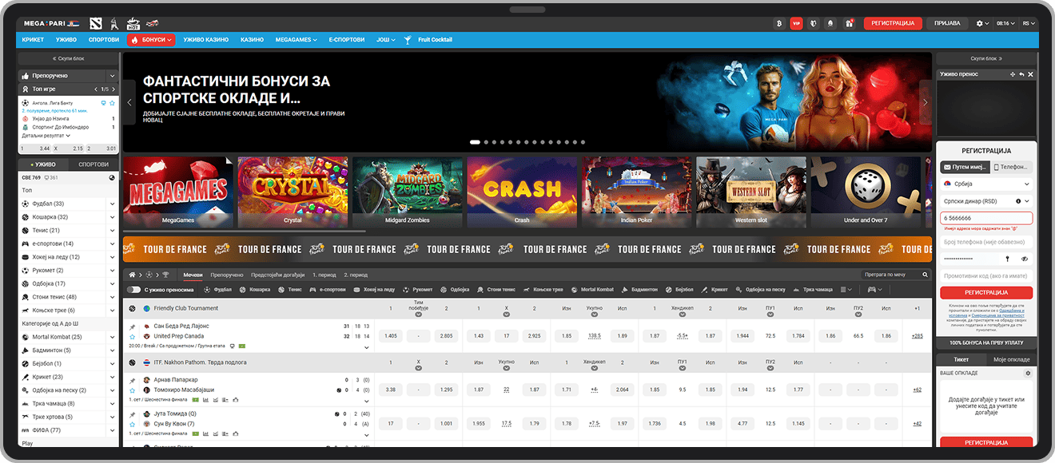Click the HOT games icon in the header
This screenshot has width=1055, height=463.
click(x=133, y=23)
